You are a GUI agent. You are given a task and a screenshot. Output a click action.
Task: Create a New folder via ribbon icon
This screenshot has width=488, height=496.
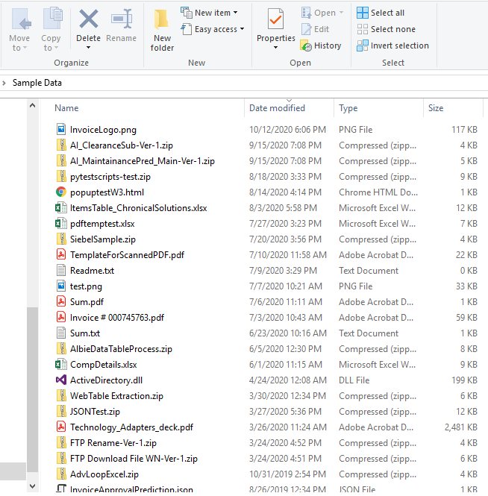pos(162,30)
